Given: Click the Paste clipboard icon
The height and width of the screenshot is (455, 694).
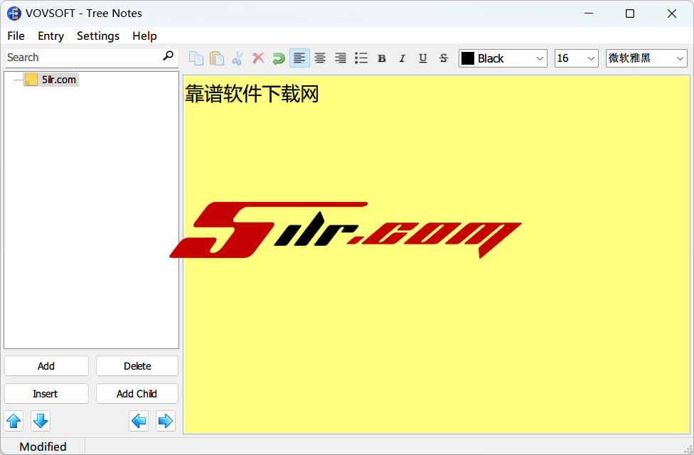Looking at the screenshot, I should tap(217, 58).
